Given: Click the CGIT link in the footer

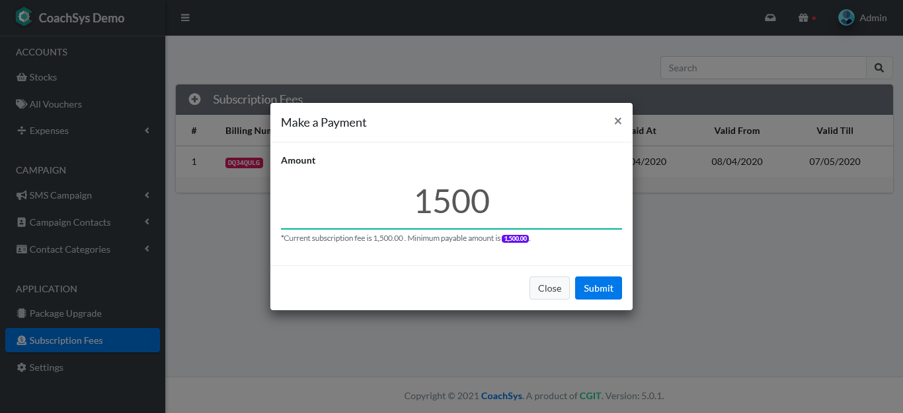Looking at the screenshot, I should (x=590, y=396).
